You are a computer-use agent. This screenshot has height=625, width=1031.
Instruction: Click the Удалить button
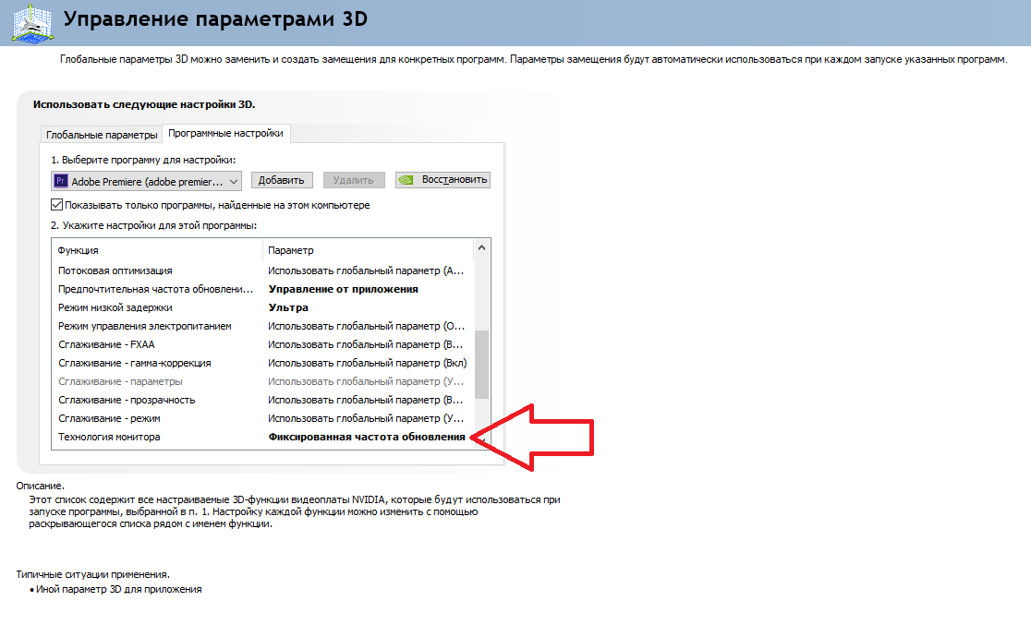(353, 180)
